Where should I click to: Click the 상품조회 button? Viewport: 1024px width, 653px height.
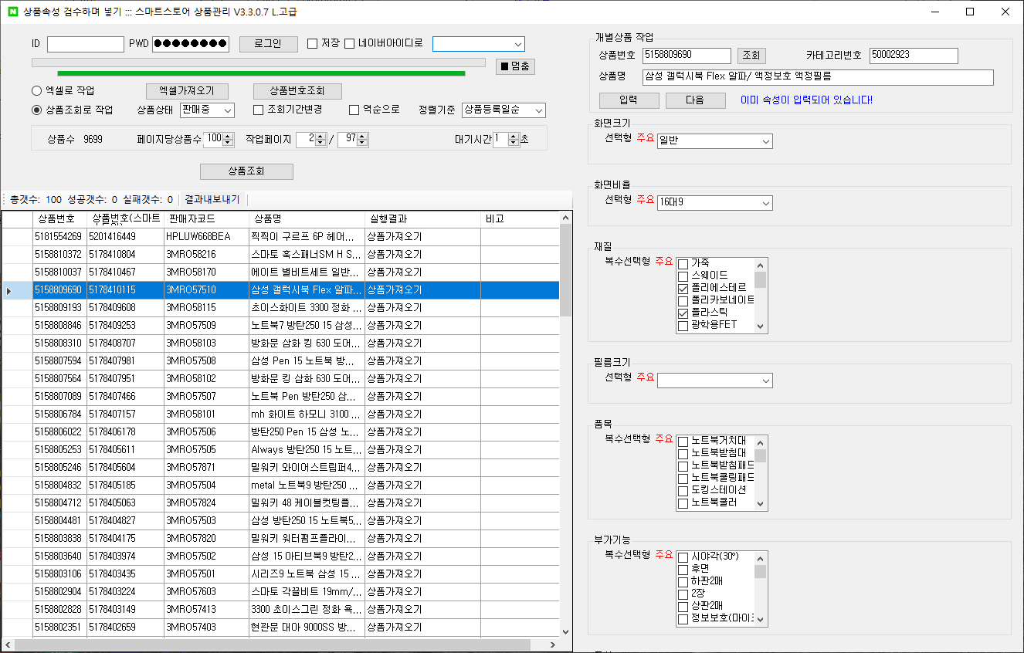246,171
